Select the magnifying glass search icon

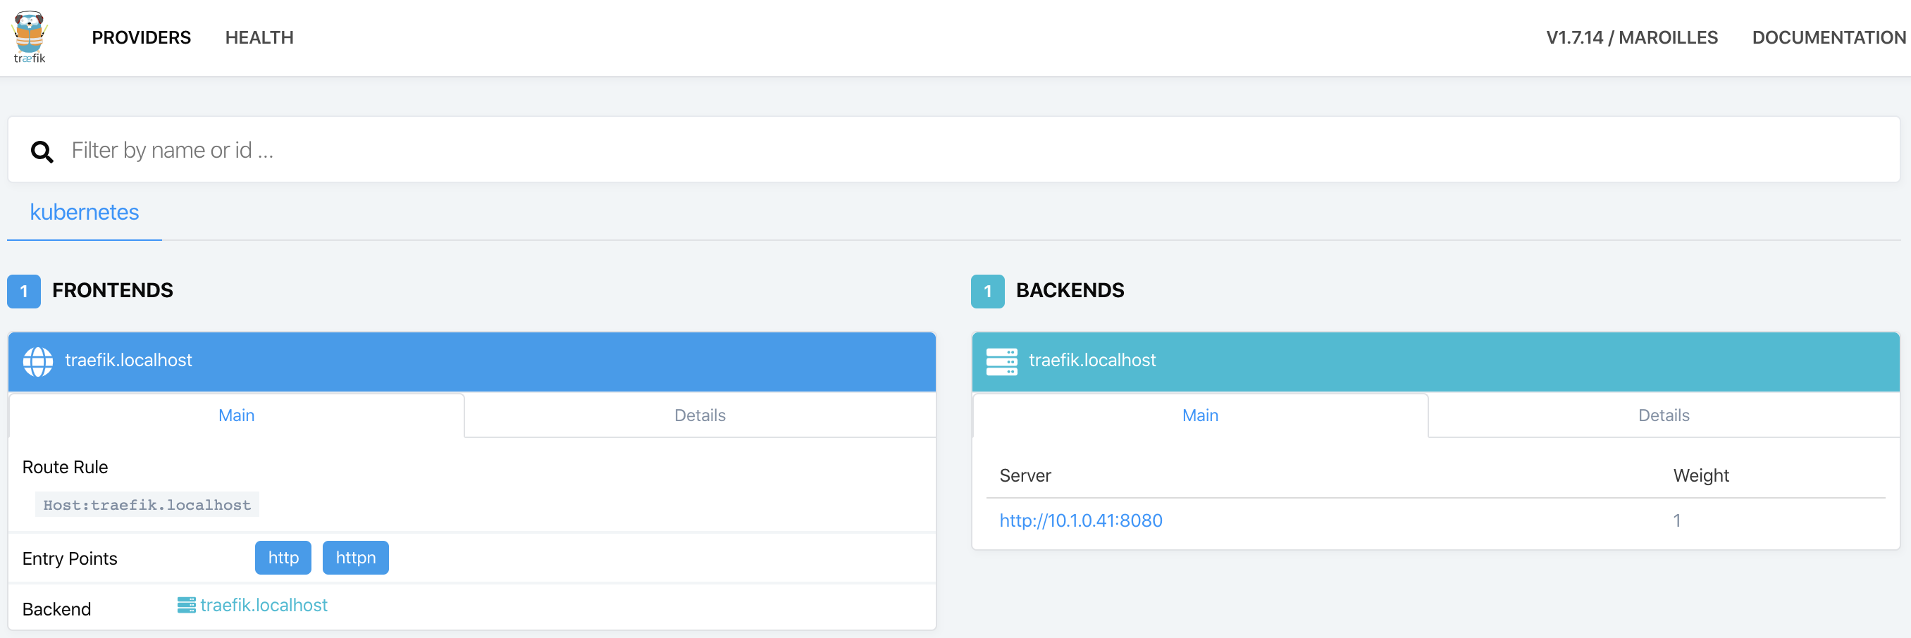[41, 151]
